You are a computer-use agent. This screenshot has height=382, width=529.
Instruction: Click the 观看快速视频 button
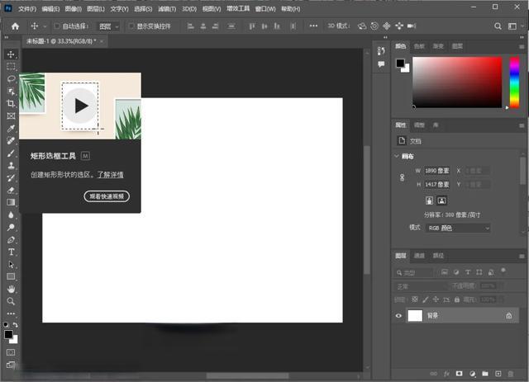point(107,196)
